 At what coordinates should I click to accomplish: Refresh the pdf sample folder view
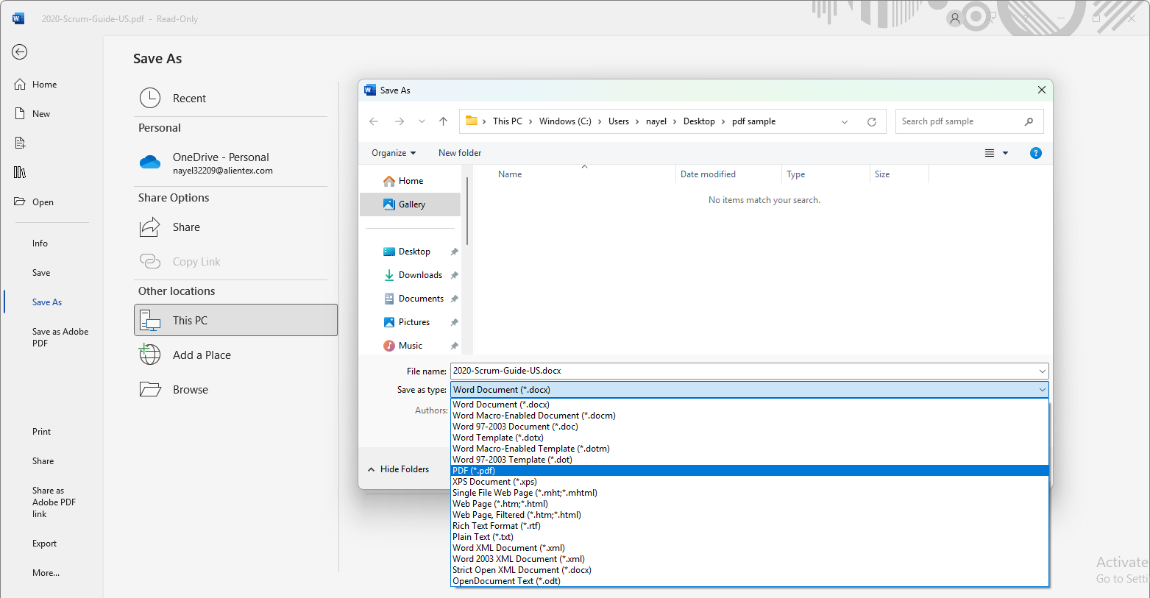[x=872, y=121]
